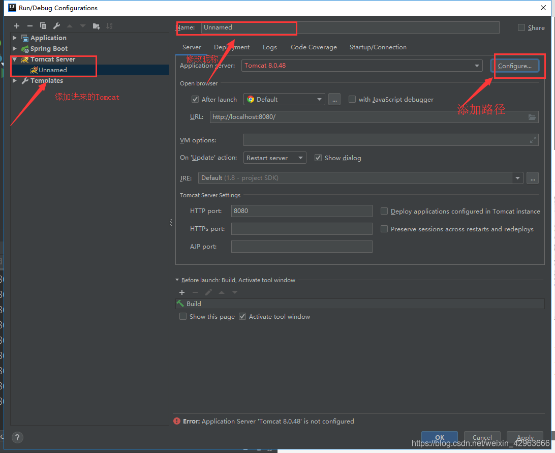Collapse Before launch section triangle
Screen dimensions: 555x453
[177, 280]
